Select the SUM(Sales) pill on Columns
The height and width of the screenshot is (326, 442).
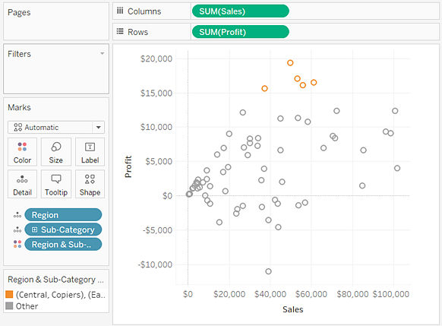(241, 11)
